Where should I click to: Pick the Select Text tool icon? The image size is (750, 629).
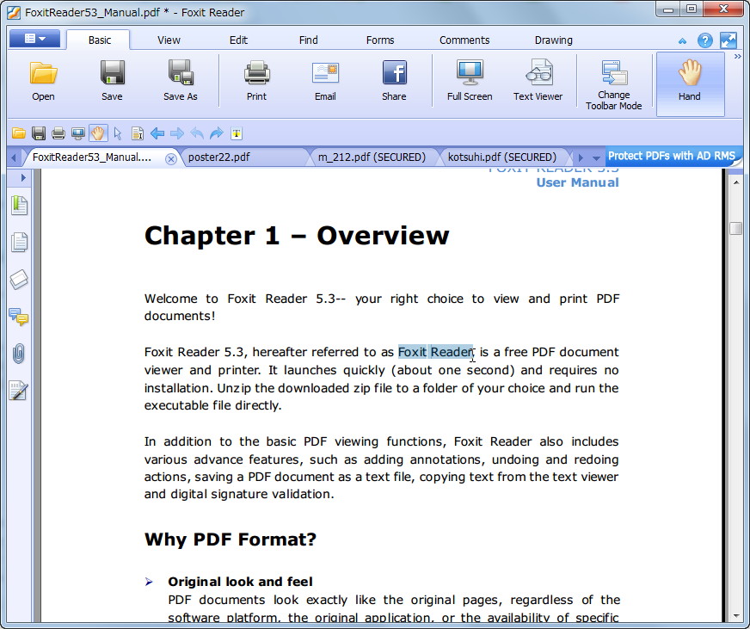[x=138, y=133]
